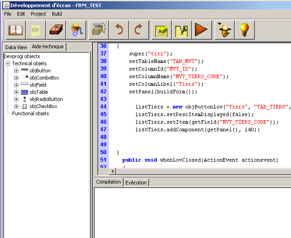This screenshot has height=238, width=291.
Task: Expand the objComboBox node
Action: click(17, 78)
